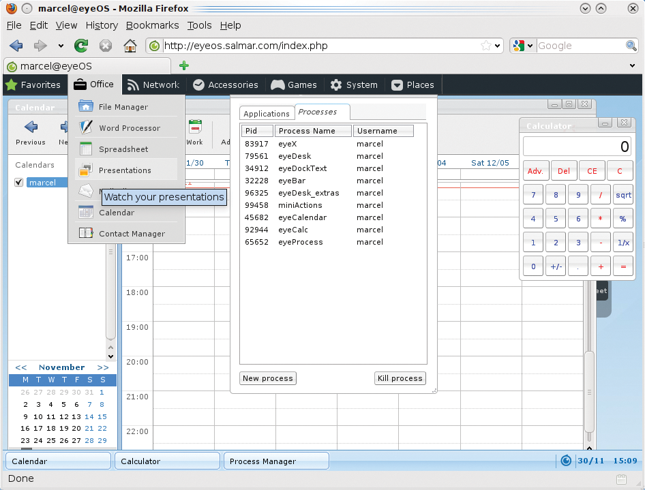645x490 pixels.
Task: Click the Kill process button
Action: (400, 378)
